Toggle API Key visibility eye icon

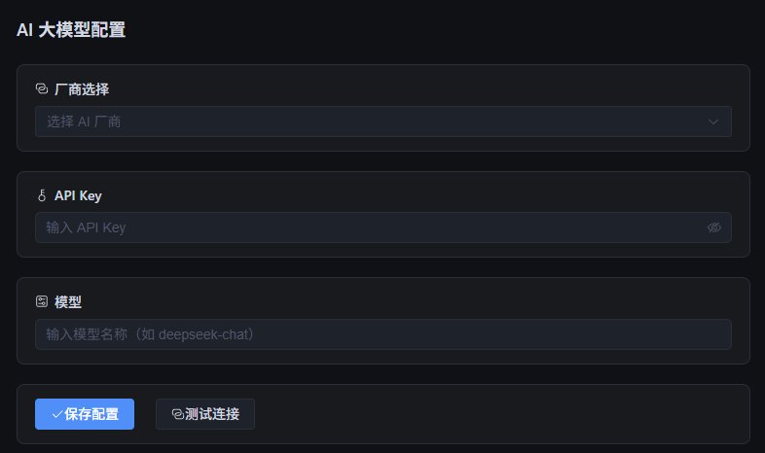[713, 227]
